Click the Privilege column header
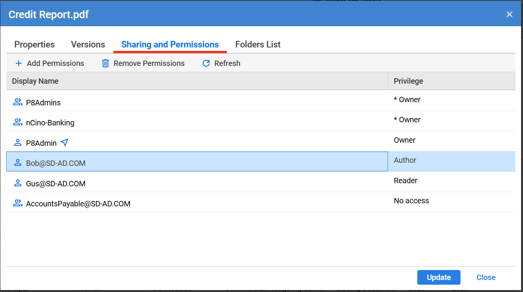The image size is (523, 292). point(408,81)
